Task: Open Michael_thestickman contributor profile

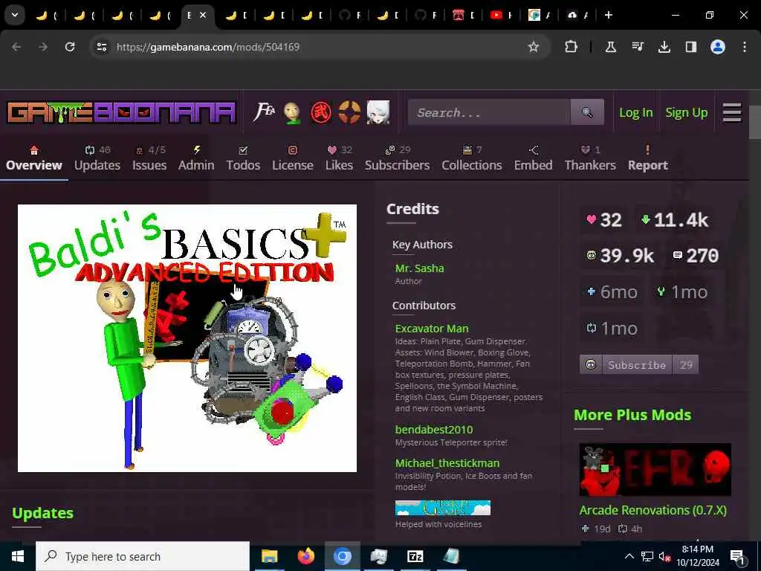Action: coord(447,462)
